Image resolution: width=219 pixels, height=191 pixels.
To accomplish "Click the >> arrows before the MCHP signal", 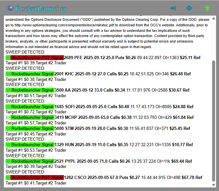I will coord(8,117).
